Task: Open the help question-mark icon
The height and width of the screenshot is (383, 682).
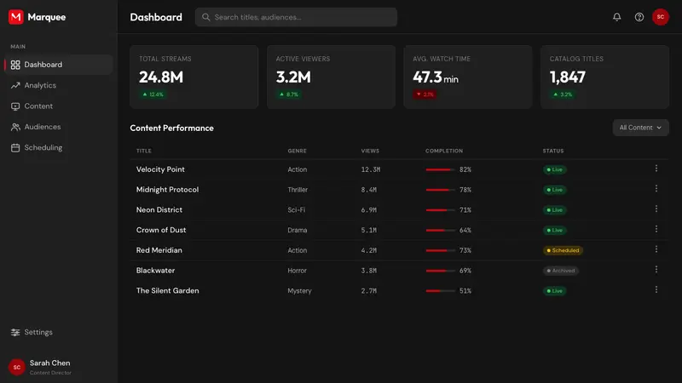Action: click(x=639, y=17)
